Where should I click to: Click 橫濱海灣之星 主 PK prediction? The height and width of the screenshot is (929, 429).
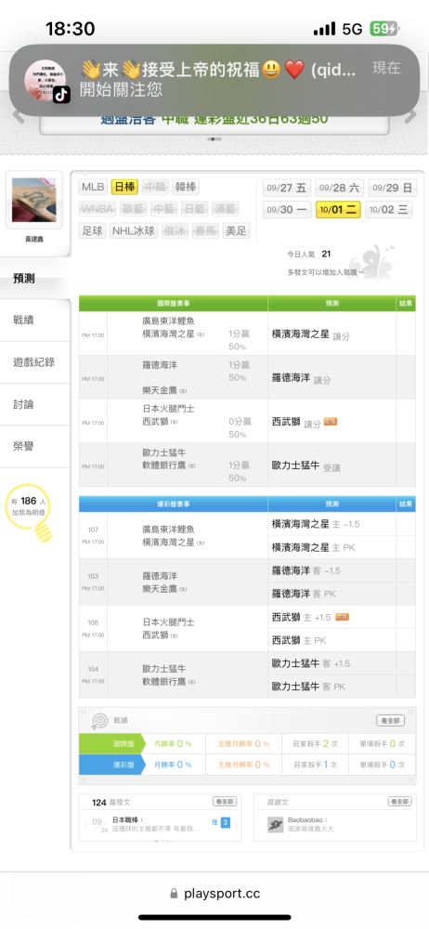point(314,547)
